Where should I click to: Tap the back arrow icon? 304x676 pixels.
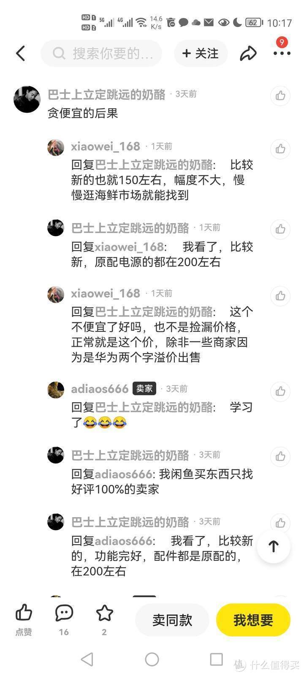point(20,54)
